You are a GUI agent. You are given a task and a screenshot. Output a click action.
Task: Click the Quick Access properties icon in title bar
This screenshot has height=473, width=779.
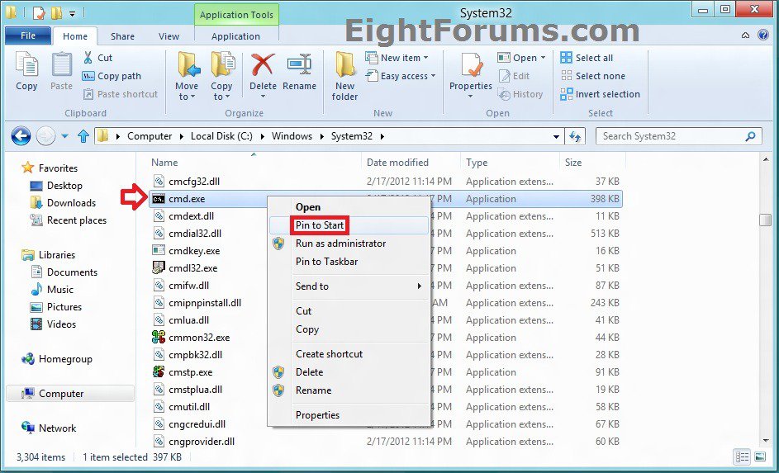point(40,13)
